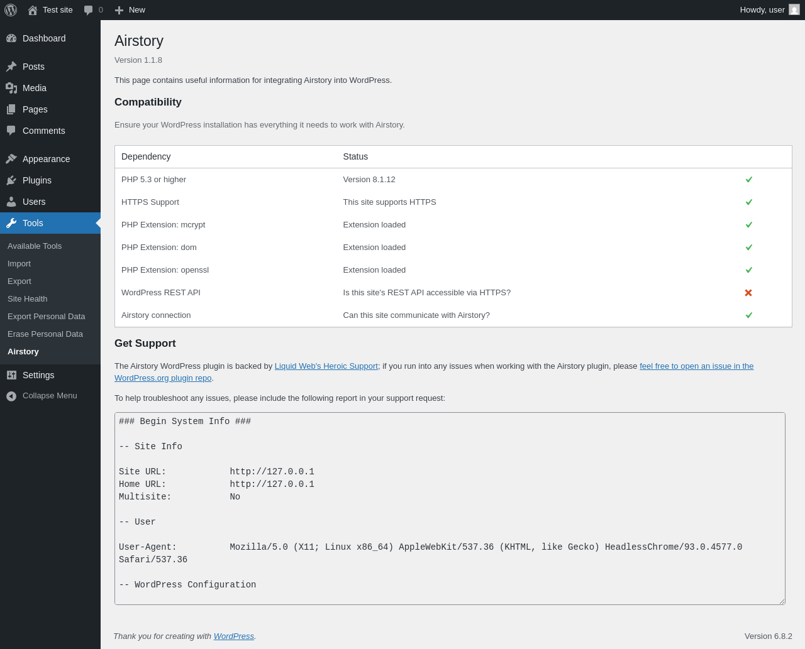Image resolution: width=805 pixels, height=649 pixels.
Task: Open the Users menu label
Action: [34, 202]
